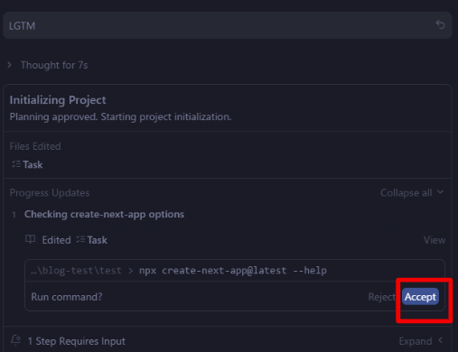The height and width of the screenshot is (352, 458).
Task: Click View for the edited Task
Action: (435, 240)
